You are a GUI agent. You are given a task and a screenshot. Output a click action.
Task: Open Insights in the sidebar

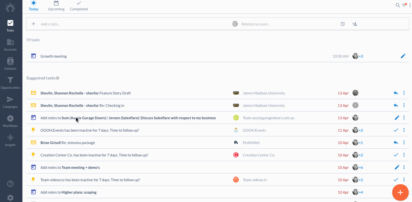coord(10,140)
